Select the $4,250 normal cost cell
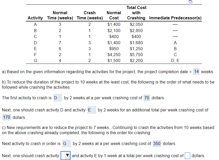219x160 pixels. [114, 55]
